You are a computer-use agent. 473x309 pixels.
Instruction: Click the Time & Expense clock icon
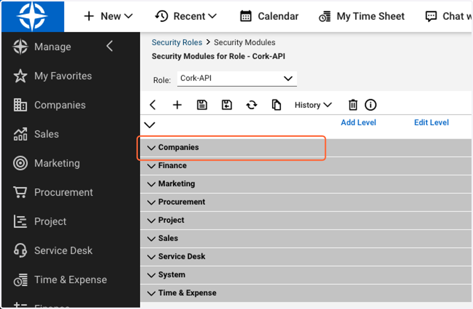click(20, 280)
